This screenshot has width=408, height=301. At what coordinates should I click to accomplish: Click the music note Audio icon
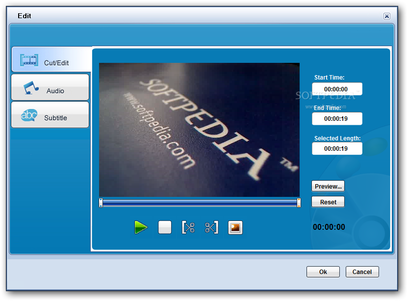point(31,87)
